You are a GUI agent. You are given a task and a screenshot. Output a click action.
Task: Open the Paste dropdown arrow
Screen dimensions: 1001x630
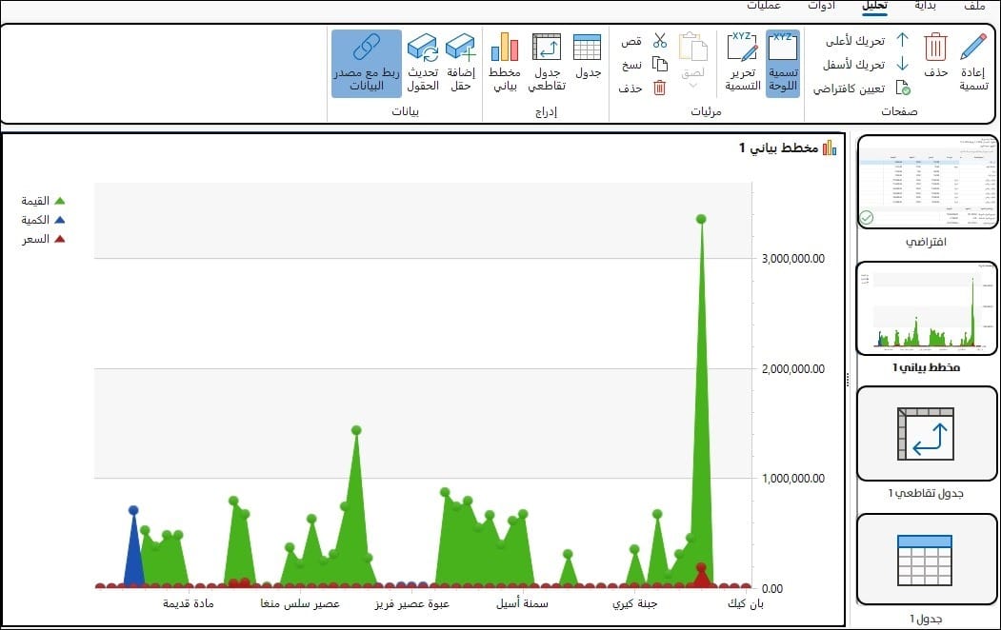(693, 86)
